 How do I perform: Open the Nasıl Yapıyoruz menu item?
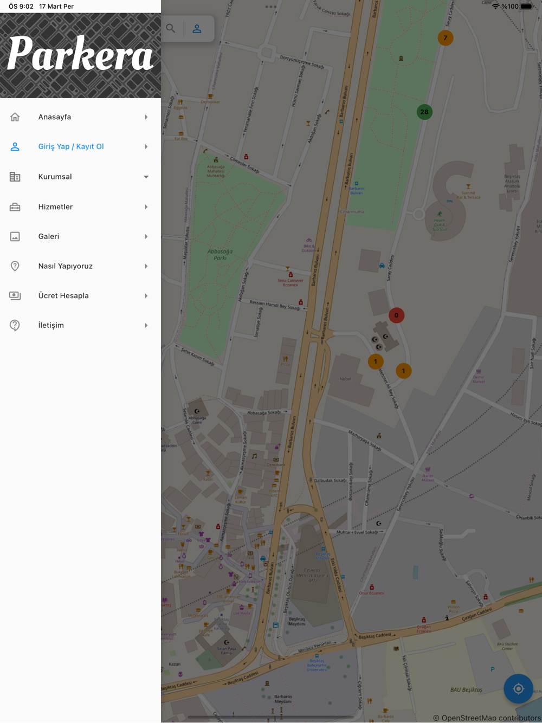click(x=80, y=266)
